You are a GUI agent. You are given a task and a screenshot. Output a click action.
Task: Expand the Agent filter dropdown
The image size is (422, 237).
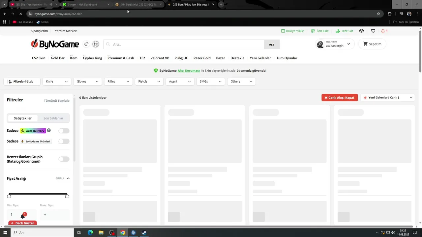tap(180, 81)
